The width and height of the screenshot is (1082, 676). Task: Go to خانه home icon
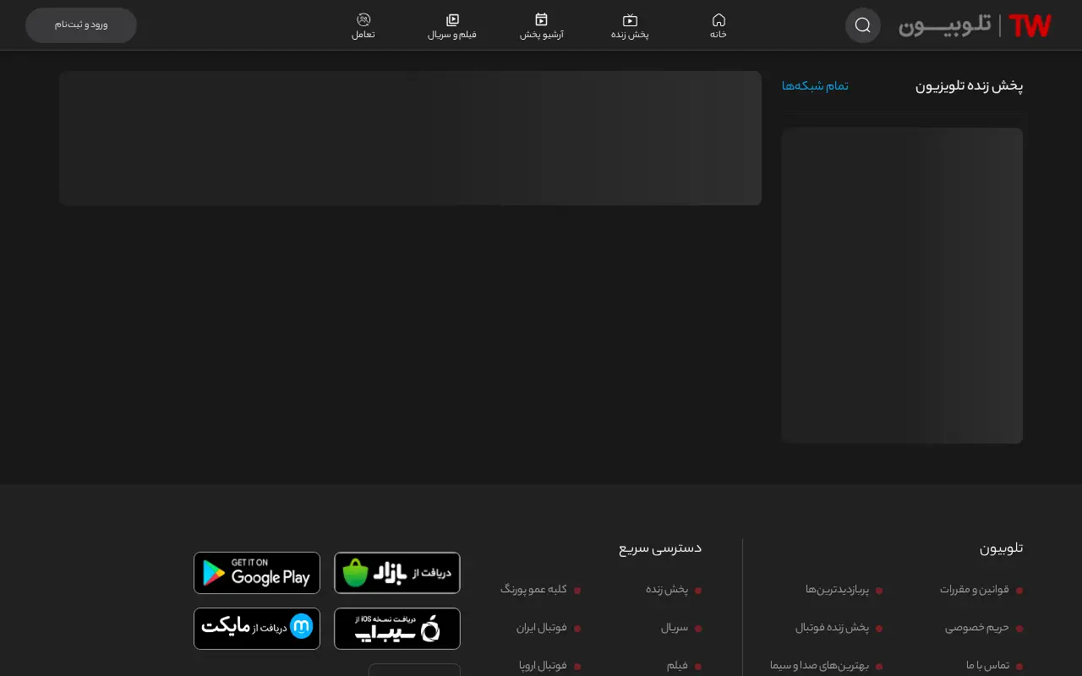pyautogui.click(x=719, y=26)
